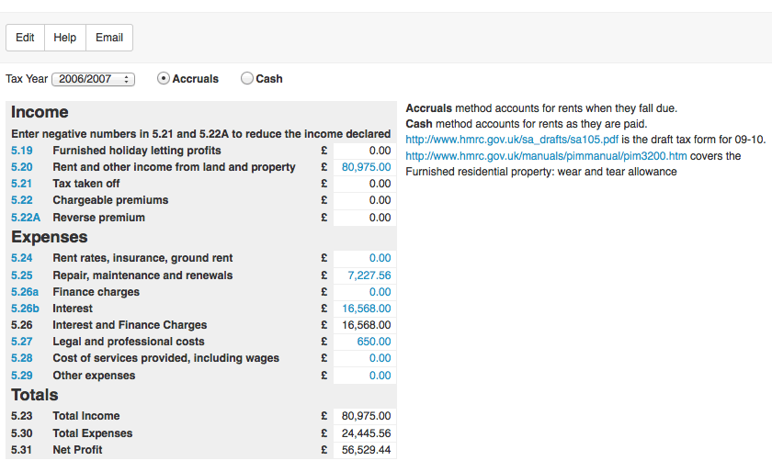Screen dimensions: 772x472
Task: Click the Interest value 16,568.00 link
Action: [x=366, y=309]
